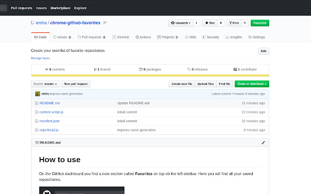Open the Unwatch notifications dropdown
311x194 pixels.
(180, 23)
